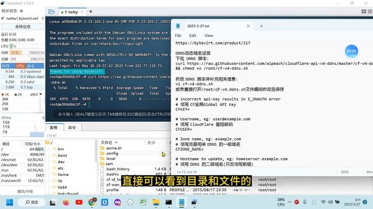The image size is (373, 209).
Task: Select the 内存 process sort tab
Action: (5, 66)
